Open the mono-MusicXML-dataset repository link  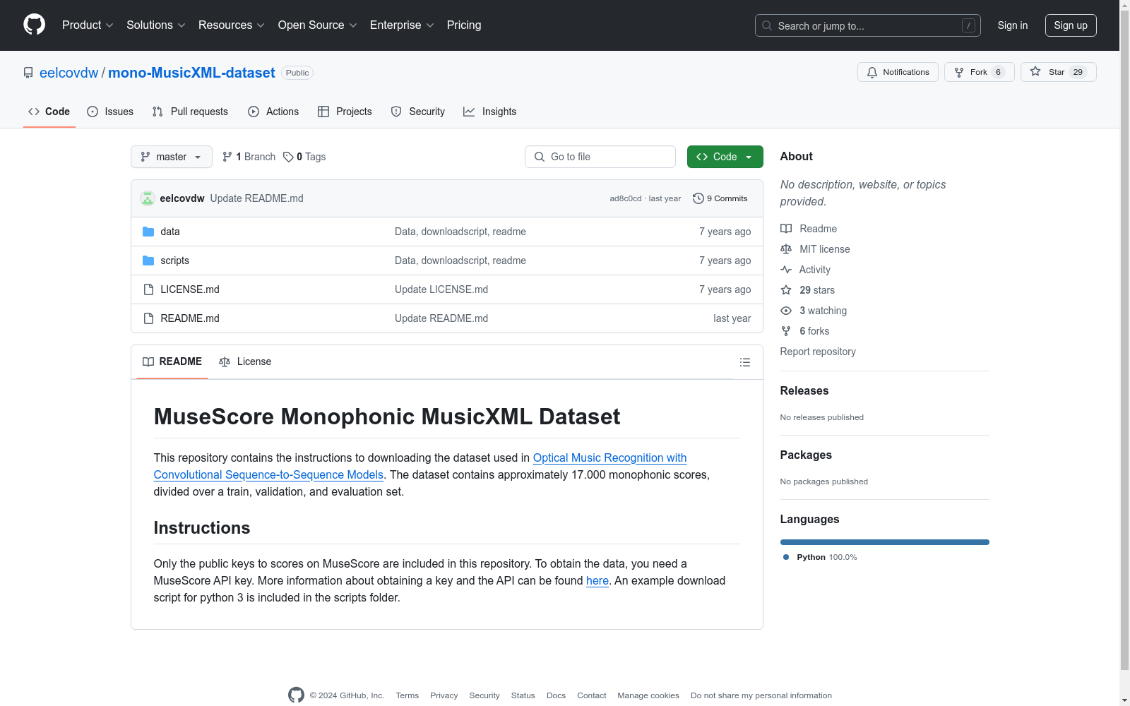[x=191, y=73]
